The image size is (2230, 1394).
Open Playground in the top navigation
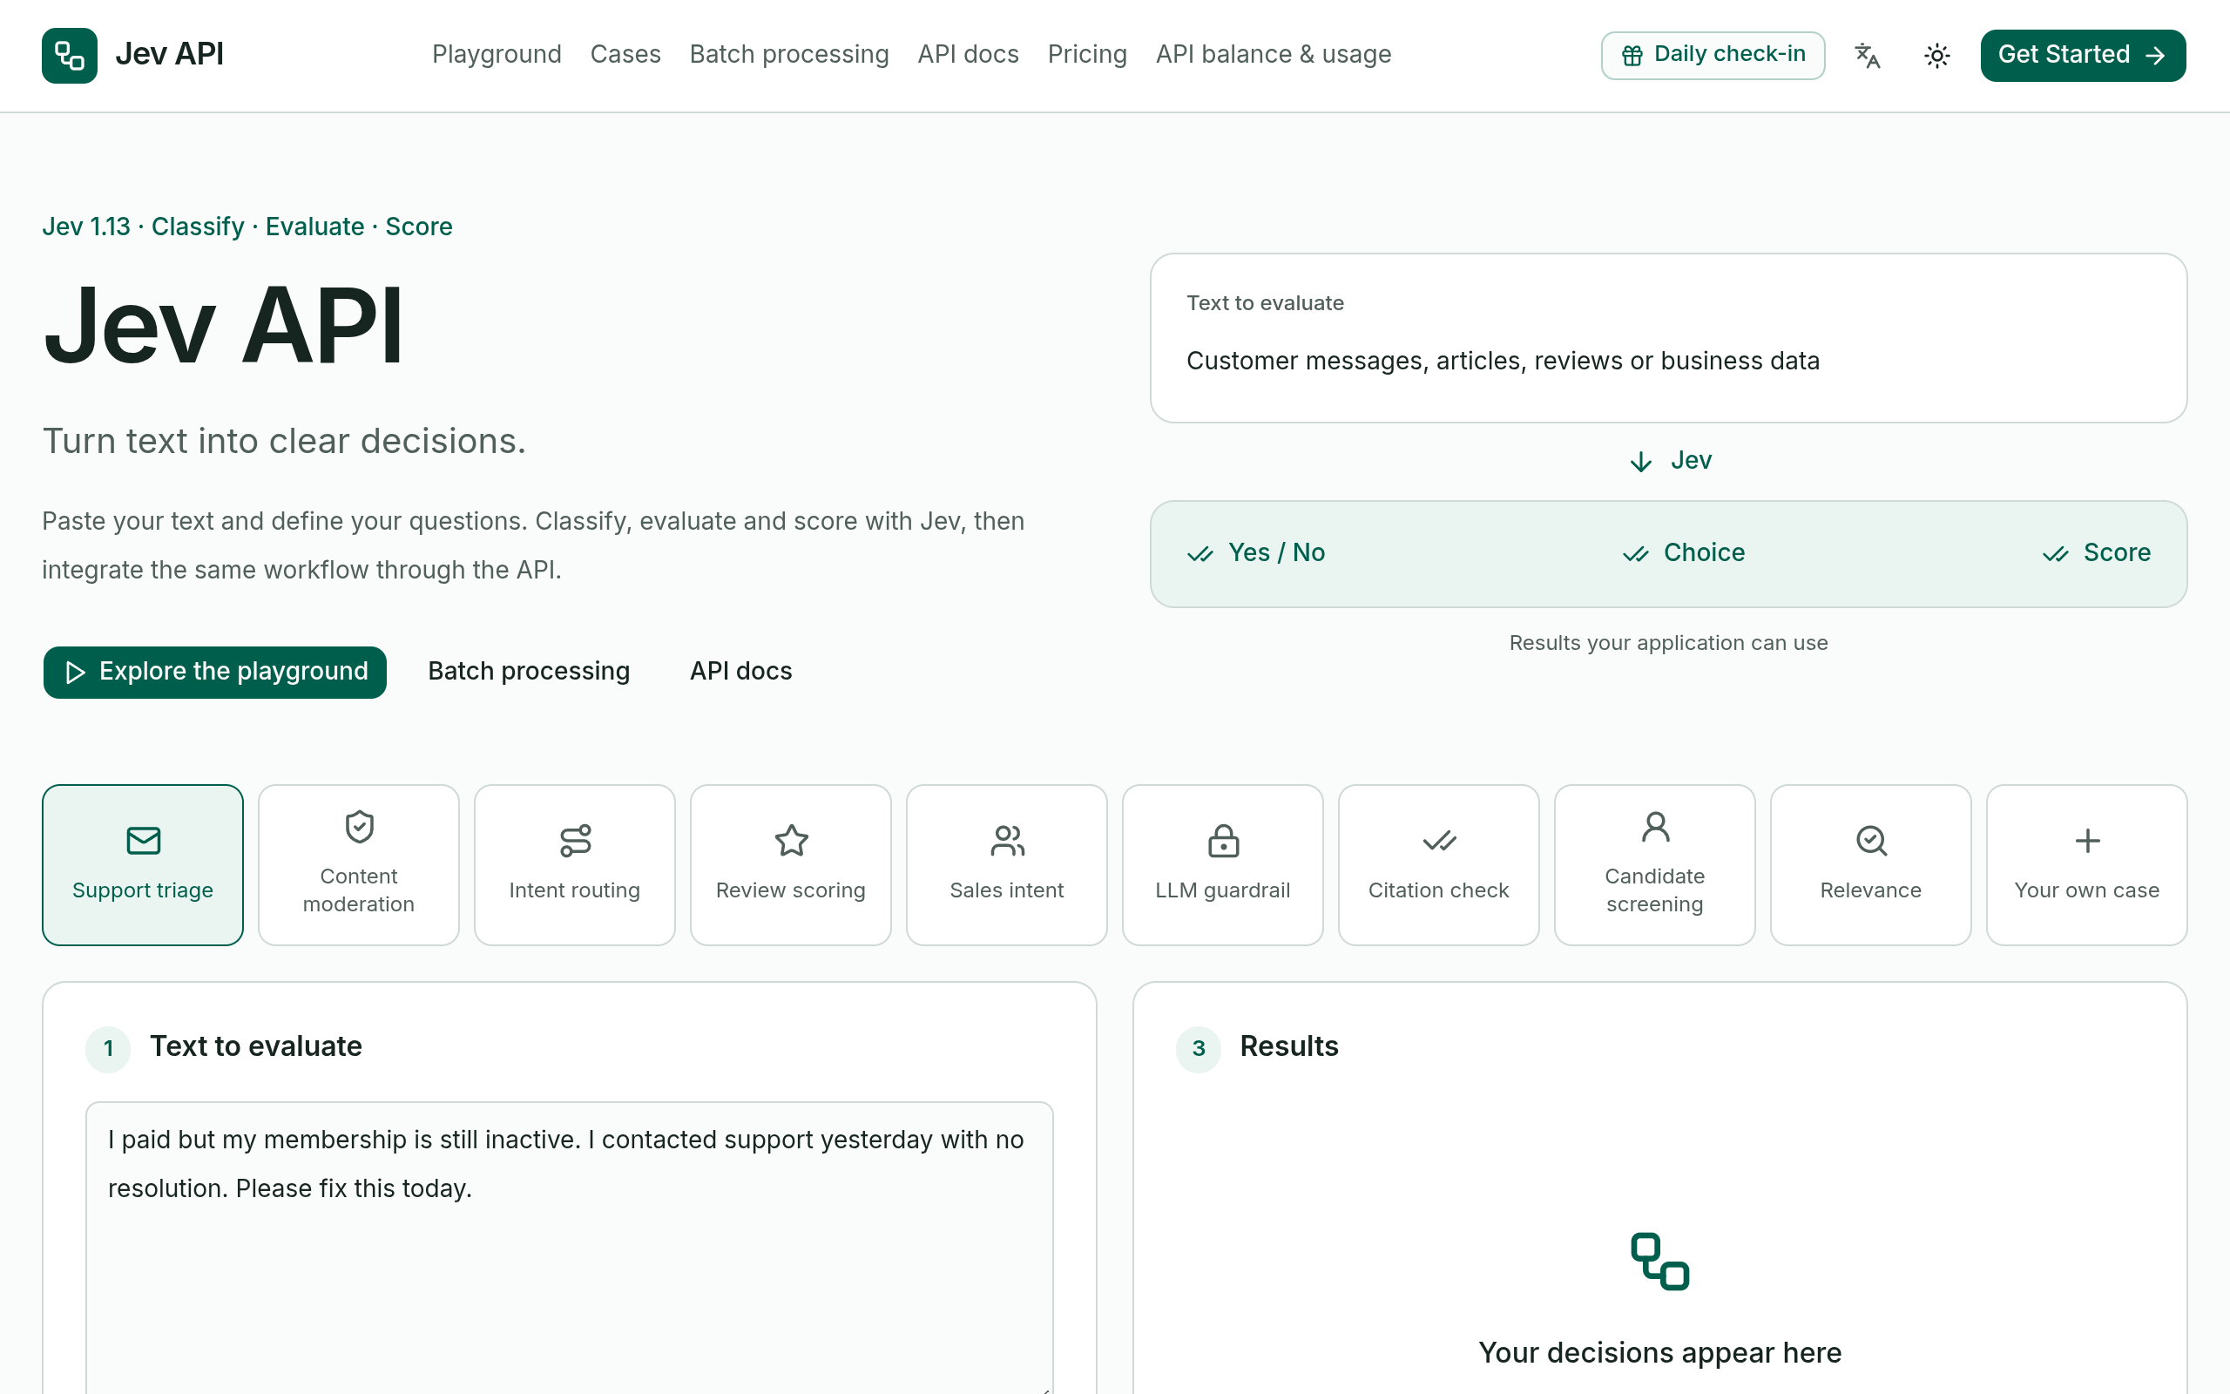pyautogui.click(x=497, y=54)
